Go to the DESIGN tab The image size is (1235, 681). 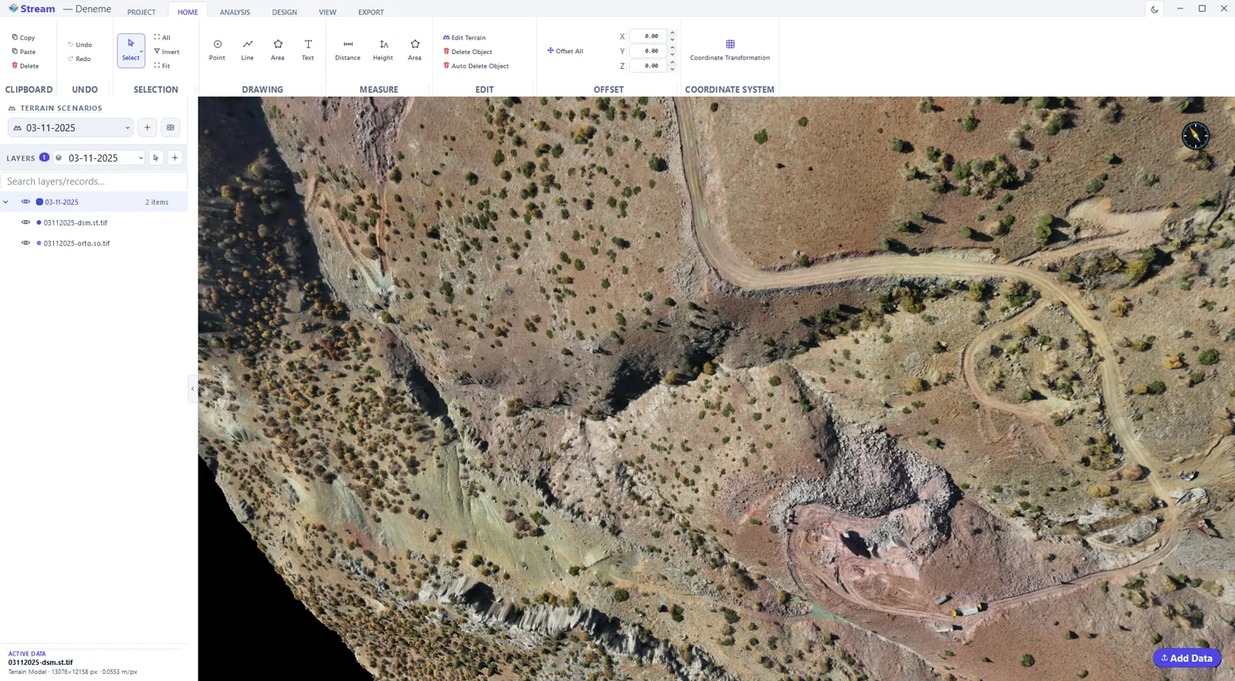click(284, 12)
